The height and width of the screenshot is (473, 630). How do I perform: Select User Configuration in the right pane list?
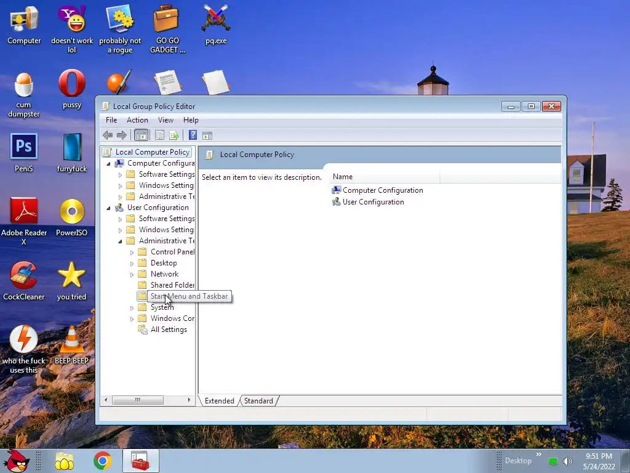click(368, 202)
